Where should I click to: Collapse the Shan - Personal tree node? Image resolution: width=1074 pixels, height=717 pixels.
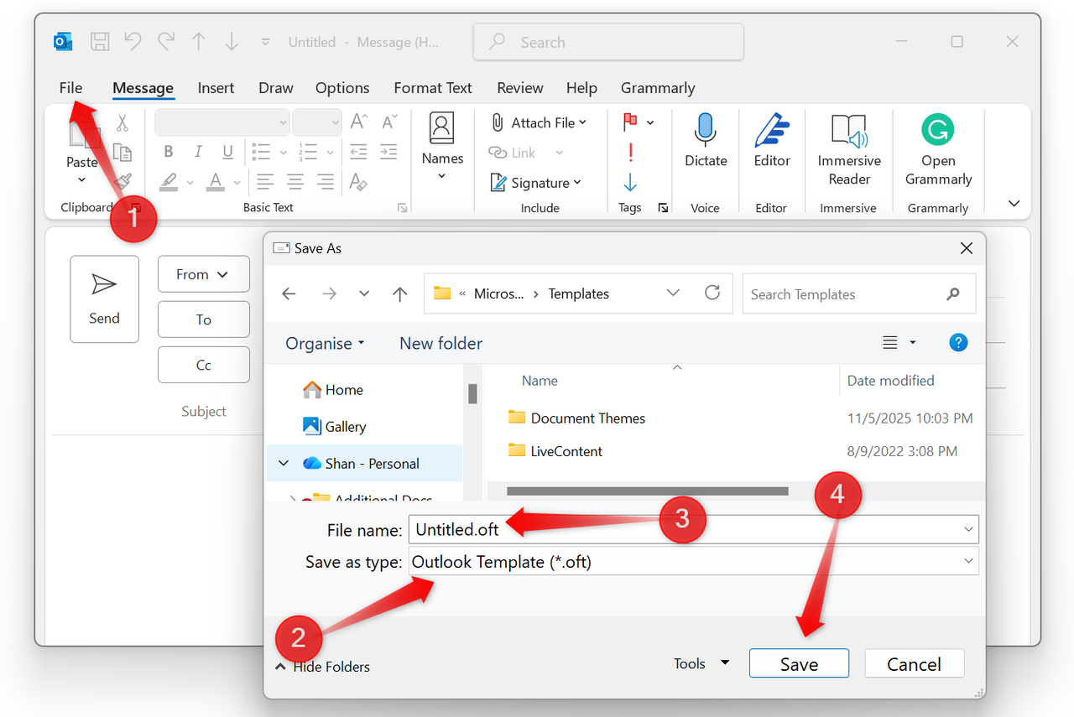pyautogui.click(x=284, y=462)
